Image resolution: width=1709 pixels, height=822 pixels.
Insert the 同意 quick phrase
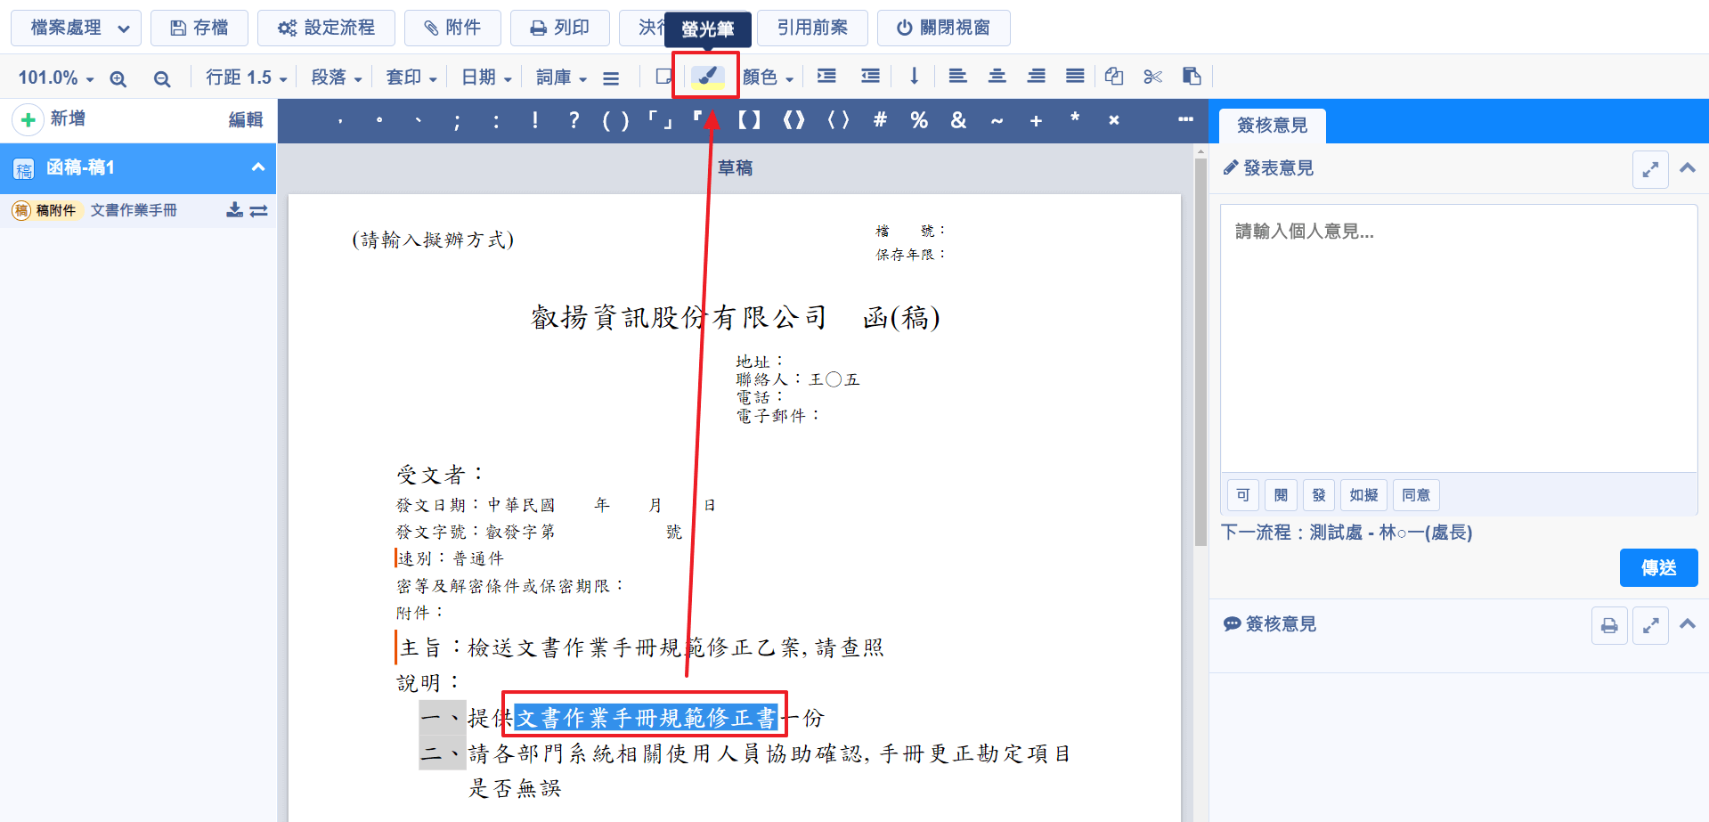tap(1415, 495)
